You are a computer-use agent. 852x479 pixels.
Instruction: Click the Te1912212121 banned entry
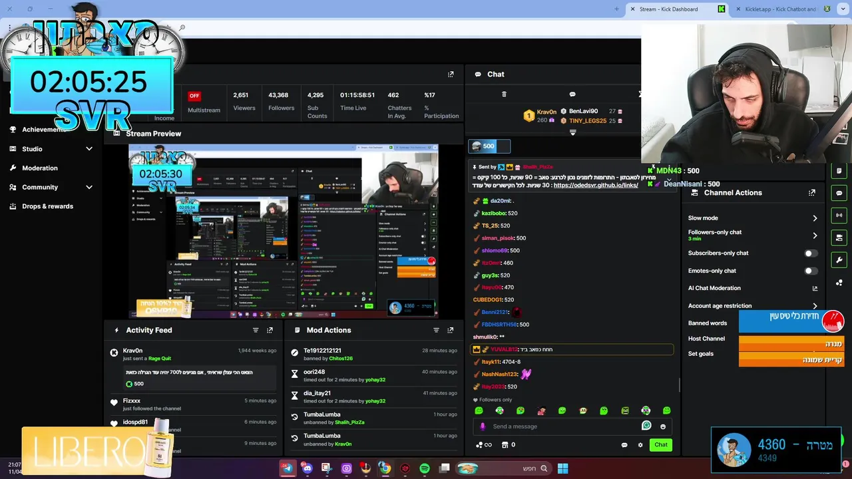coord(373,355)
